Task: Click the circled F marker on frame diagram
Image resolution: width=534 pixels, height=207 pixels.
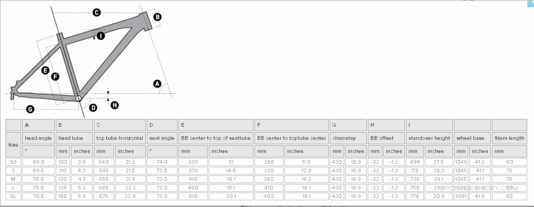Action: (x=55, y=77)
